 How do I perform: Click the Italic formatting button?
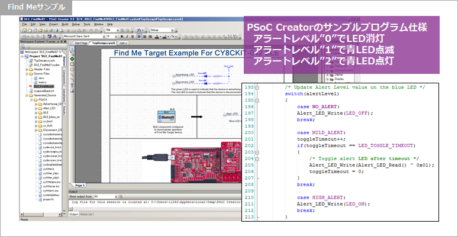click(127, 37)
